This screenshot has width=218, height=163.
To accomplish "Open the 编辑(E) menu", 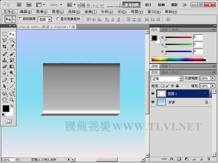I will [x=26, y=12].
